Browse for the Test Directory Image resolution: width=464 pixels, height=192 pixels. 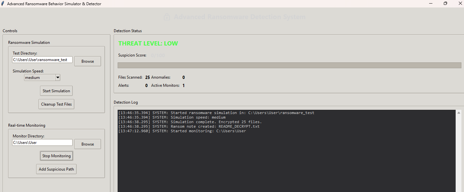pos(87,61)
